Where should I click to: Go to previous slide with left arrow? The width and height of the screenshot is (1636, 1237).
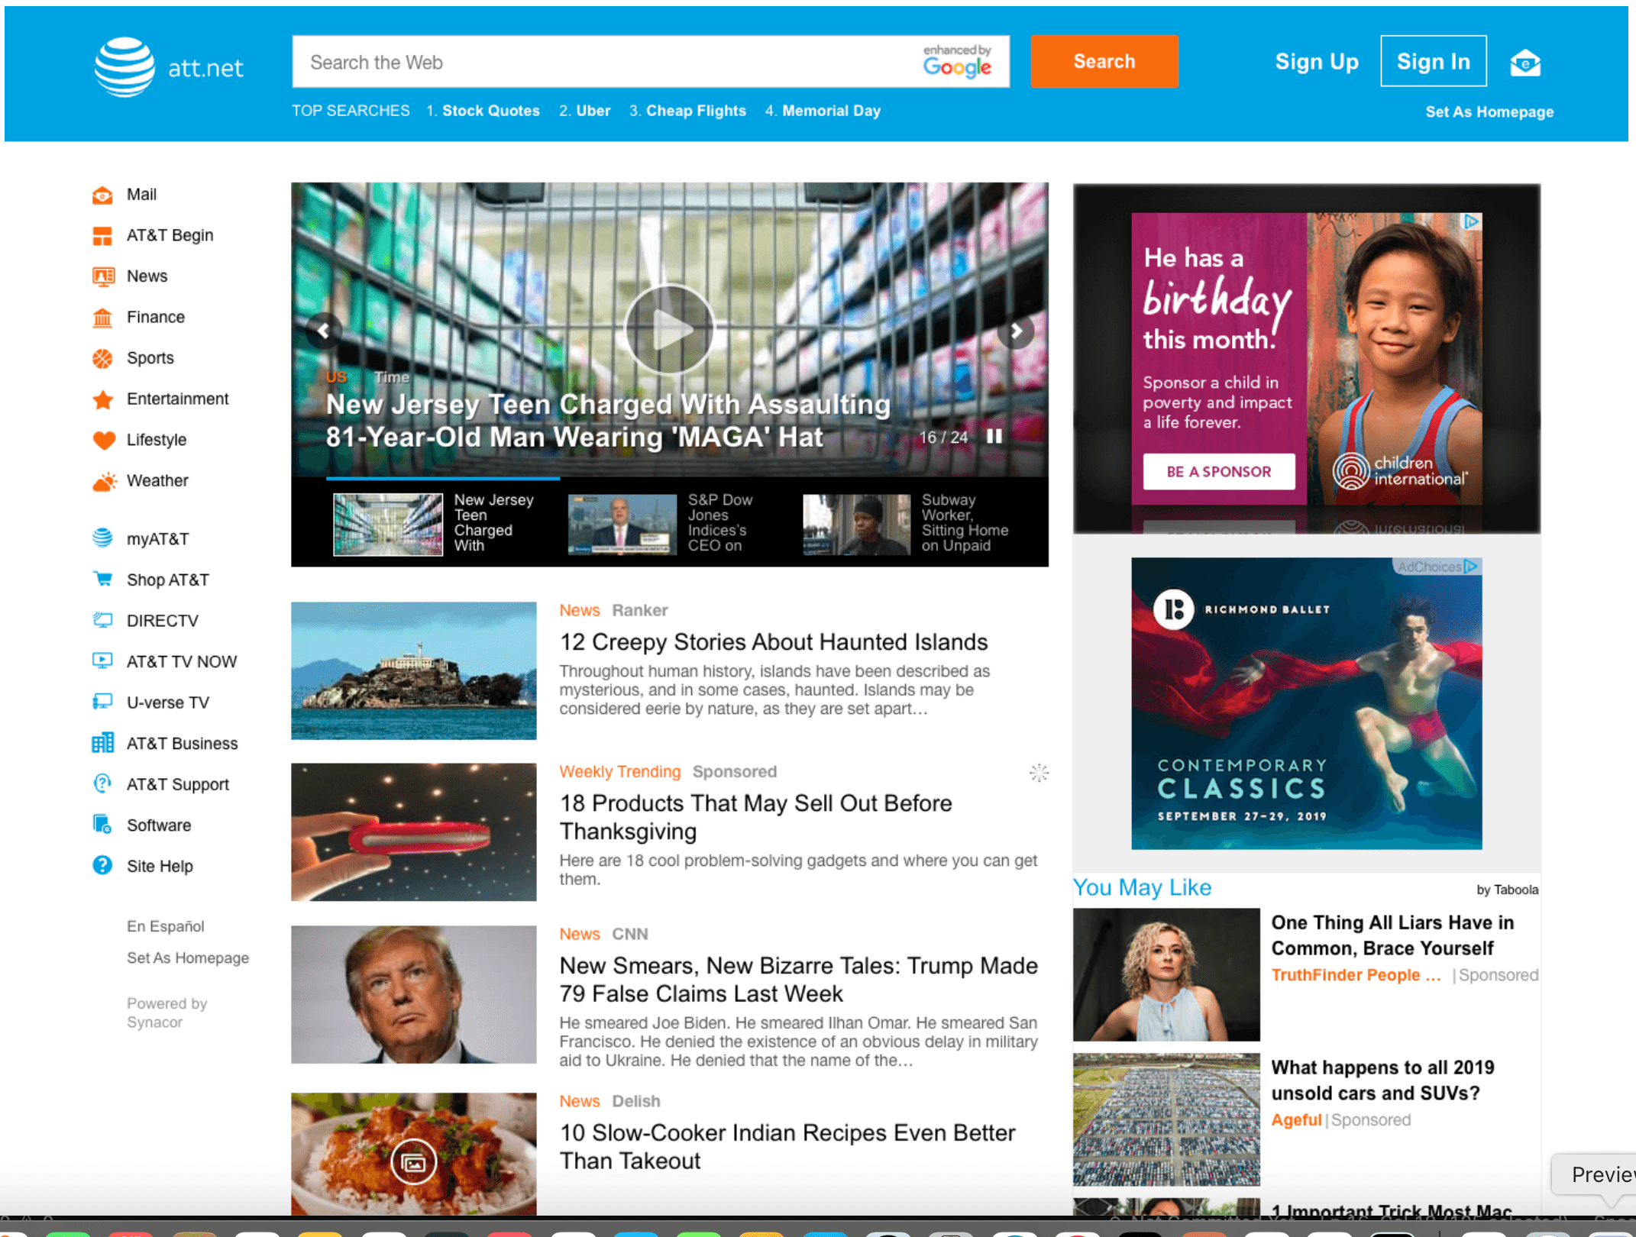pos(324,331)
